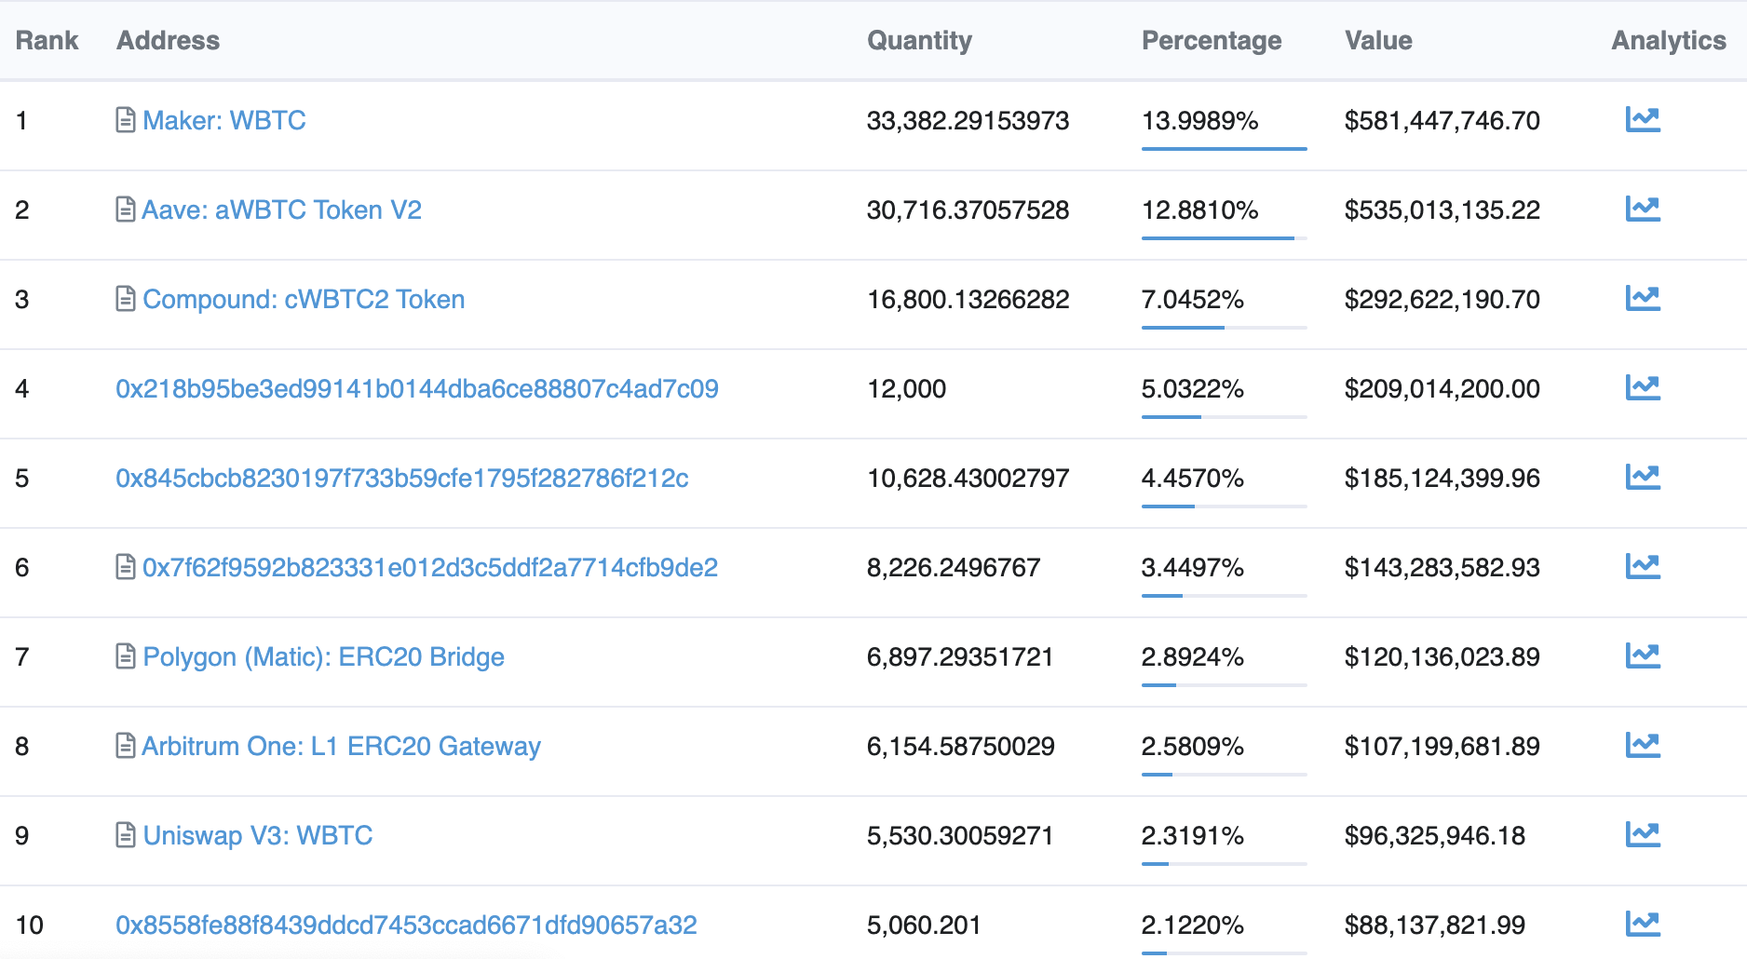Open analytics chart icon for Compound: cWBTC2 Token
Viewport: 1747px width, 959px height.
coord(1643,298)
